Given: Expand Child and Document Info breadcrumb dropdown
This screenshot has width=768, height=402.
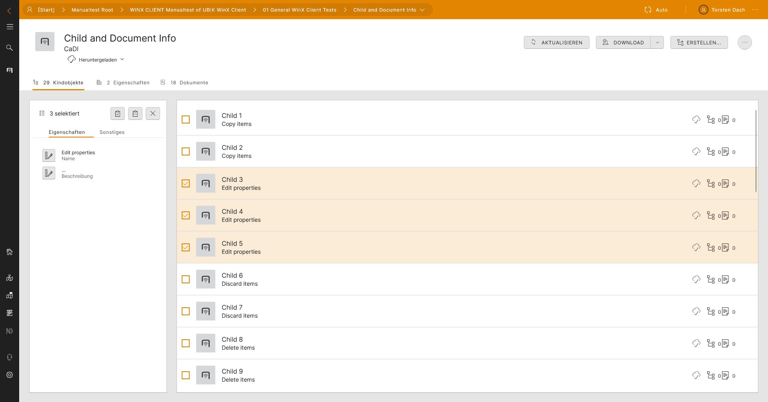Looking at the screenshot, I should click(x=422, y=10).
